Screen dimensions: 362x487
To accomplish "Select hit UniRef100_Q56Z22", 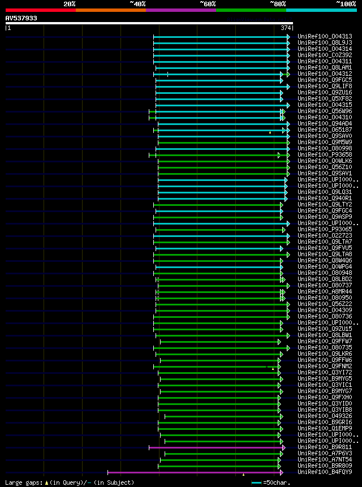I will pos(325,304).
